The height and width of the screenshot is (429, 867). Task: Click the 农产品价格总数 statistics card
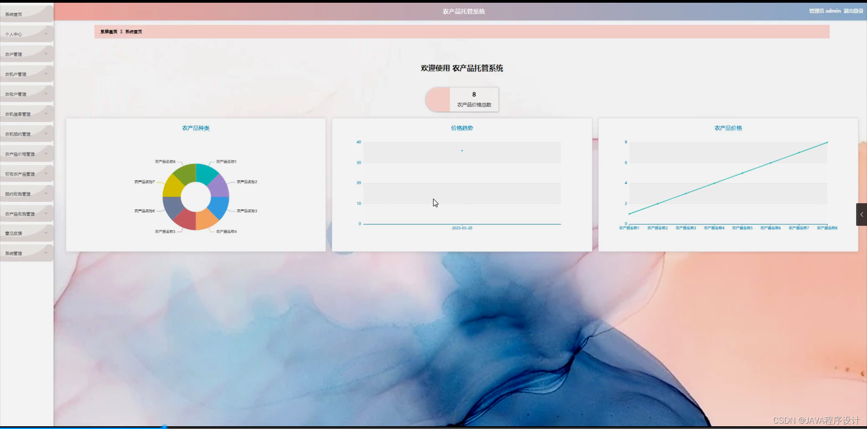pyautogui.click(x=462, y=99)
